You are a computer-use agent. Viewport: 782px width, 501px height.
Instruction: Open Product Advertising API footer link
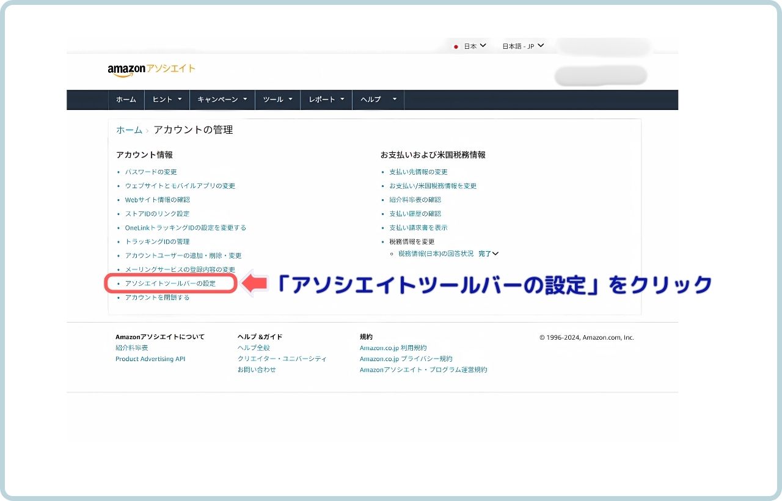click(150, 359)
